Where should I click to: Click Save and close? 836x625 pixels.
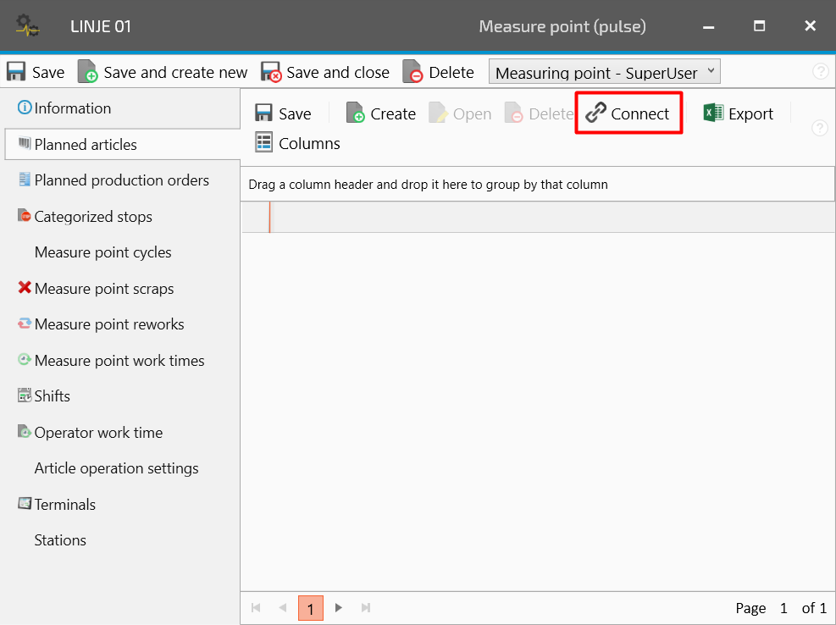pyautogui.click(x=325, y=72)
